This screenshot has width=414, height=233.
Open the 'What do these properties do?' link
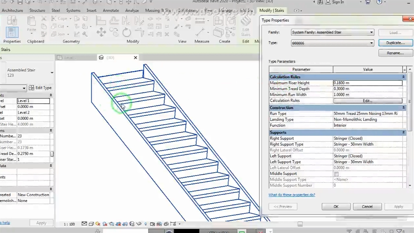click(x=291, y=195)
